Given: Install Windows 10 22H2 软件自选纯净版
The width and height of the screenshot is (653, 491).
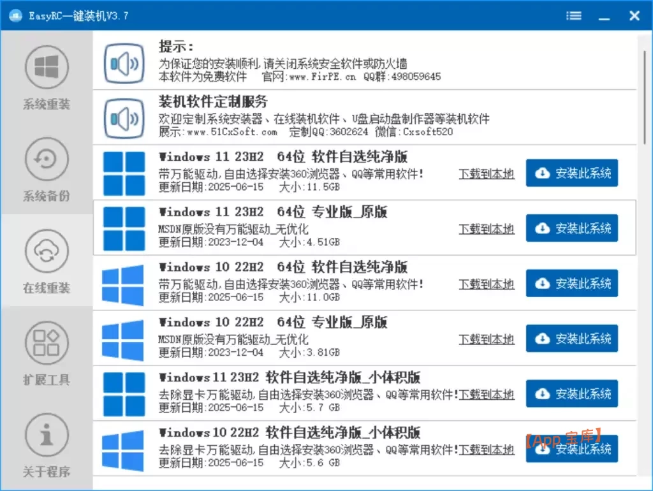Looking at the screenshot, I should [571, 283].
